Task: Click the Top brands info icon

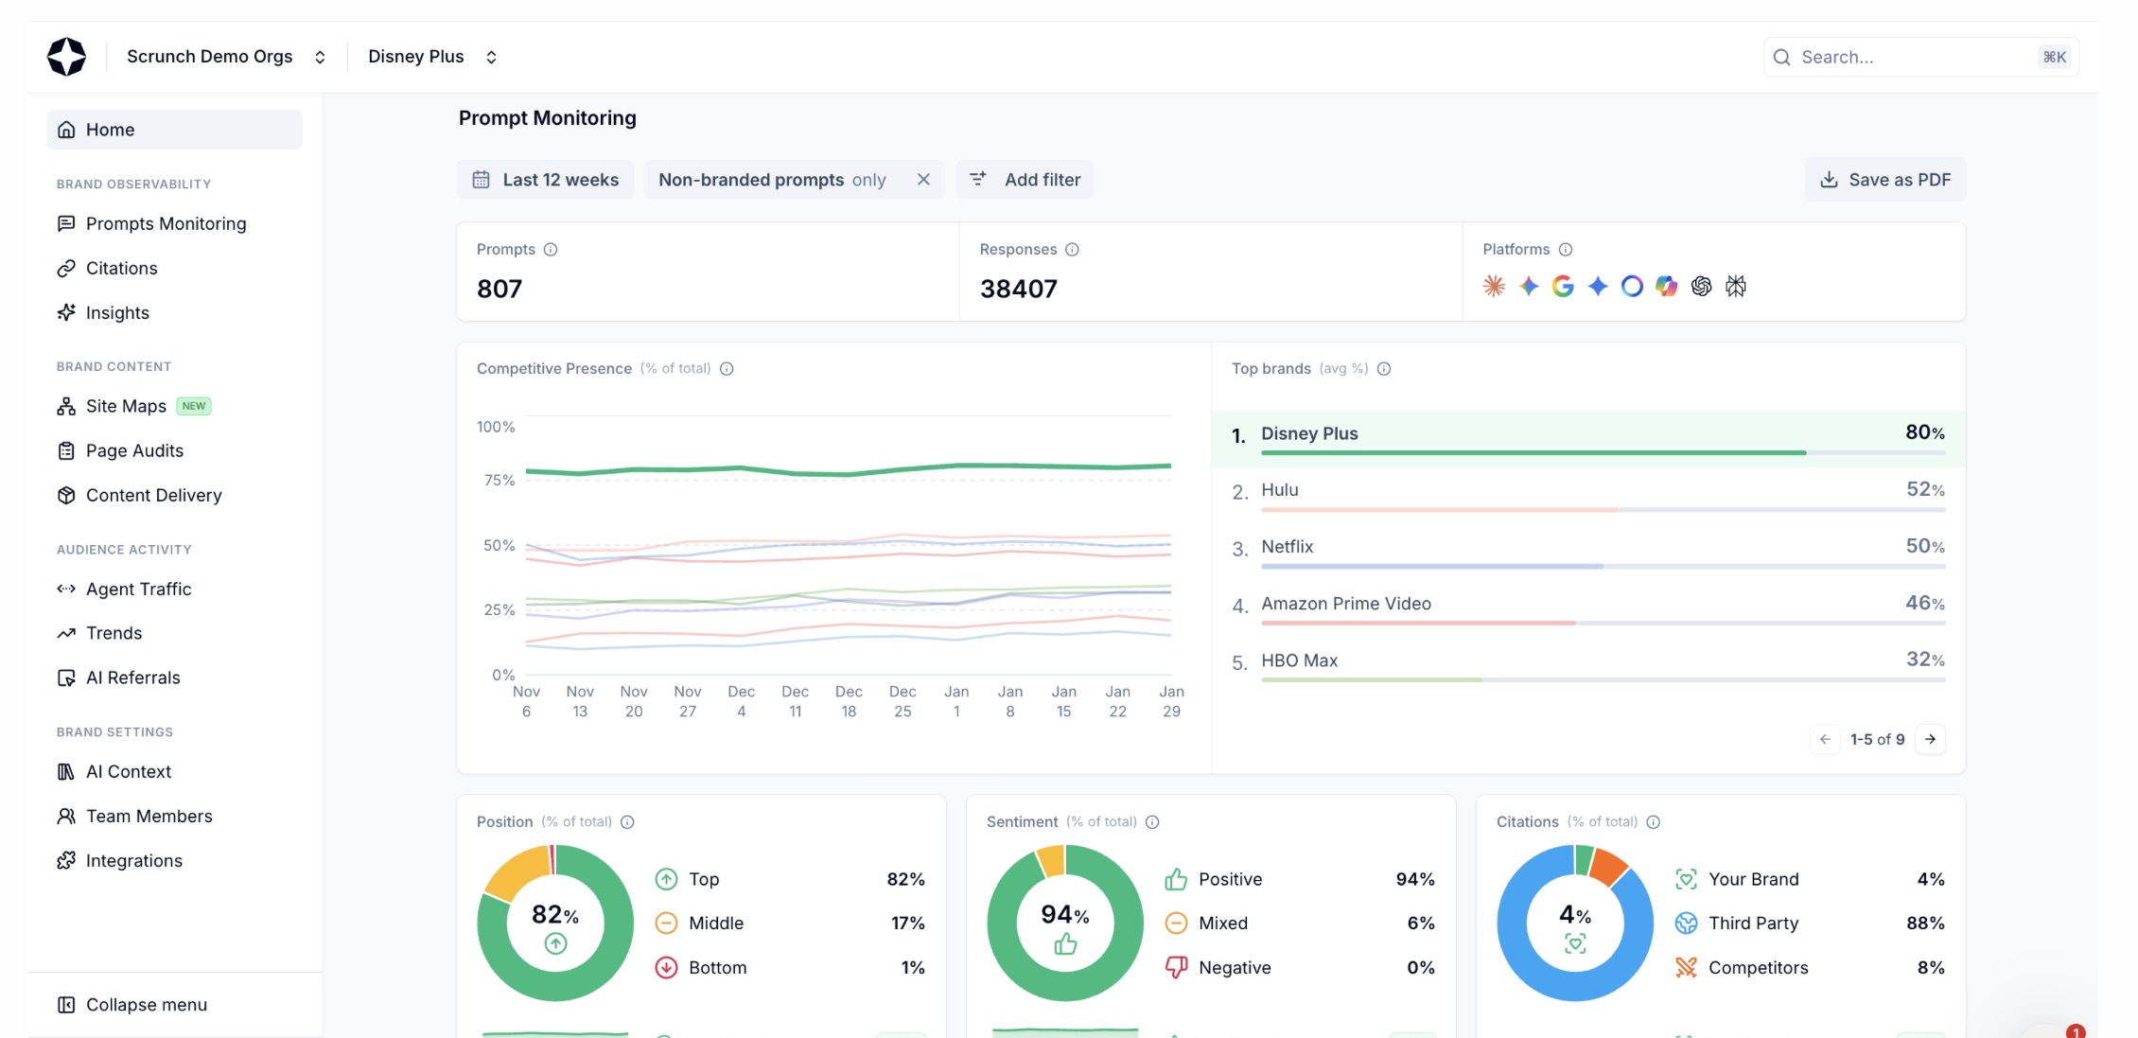Action: (1384, 369)
